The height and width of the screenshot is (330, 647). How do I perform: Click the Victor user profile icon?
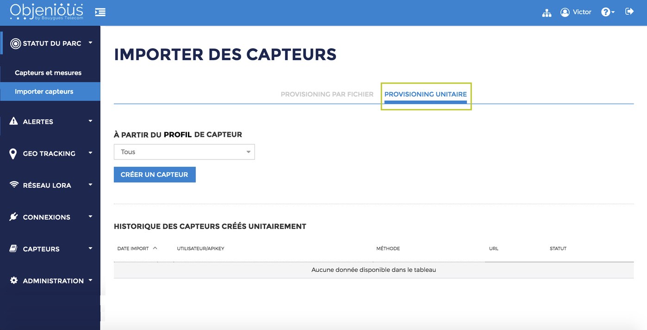coord(565,12)
